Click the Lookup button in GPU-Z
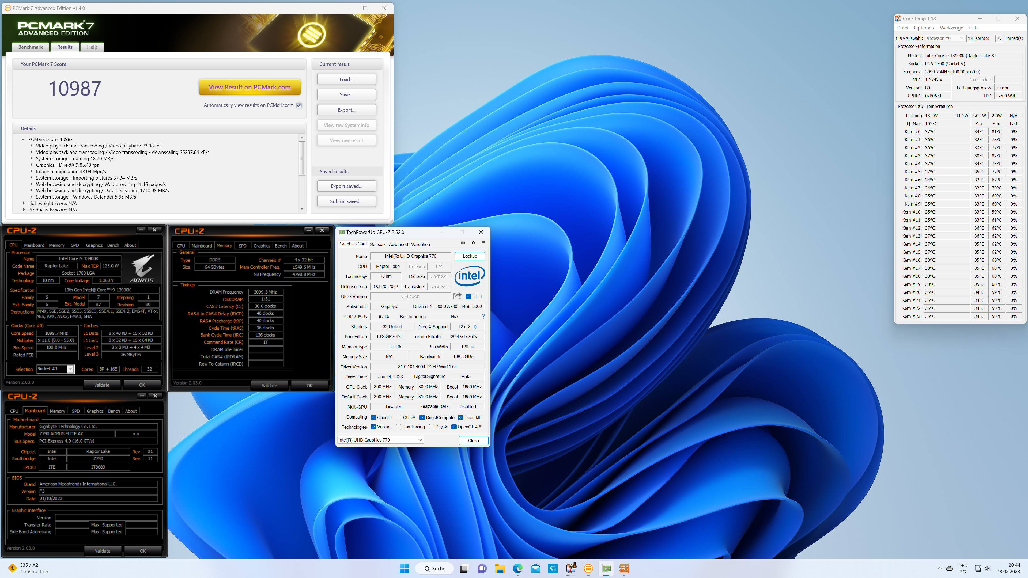 tap(470, 256)
